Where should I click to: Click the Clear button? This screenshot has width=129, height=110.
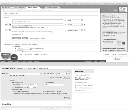coord(25,38)
